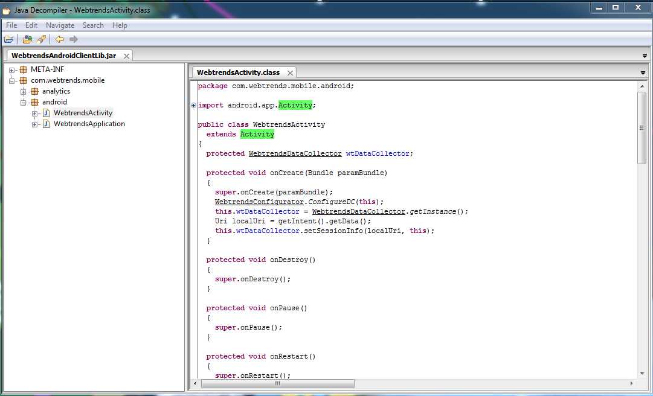The image size is (653, 396).
Task: Select the META-INF tree item
Action: 48,69
